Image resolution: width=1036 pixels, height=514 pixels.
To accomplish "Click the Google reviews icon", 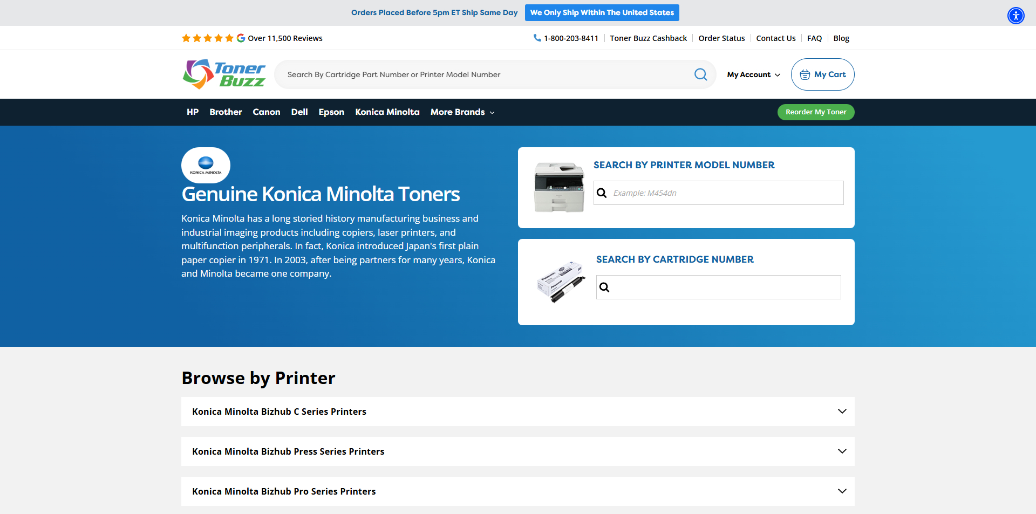I will click(x=240, y=38).
